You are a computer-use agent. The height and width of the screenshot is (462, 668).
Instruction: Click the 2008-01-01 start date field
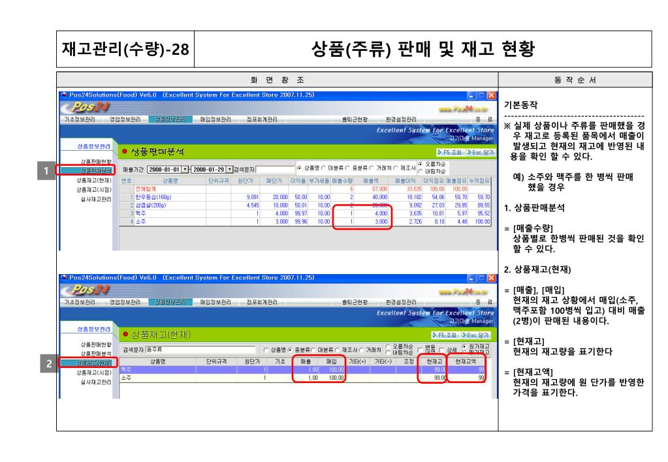pos(165,170)
